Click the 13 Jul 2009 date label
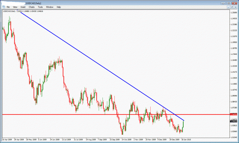This screenshot has width=239, height=143. tap(67, 140)
